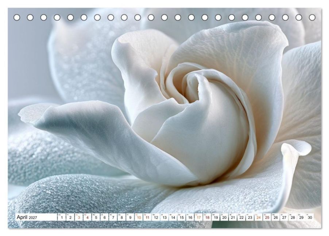Screen dimensions: 329x236
Task: Click date 8 in the calendar strip
Action: 122,217
